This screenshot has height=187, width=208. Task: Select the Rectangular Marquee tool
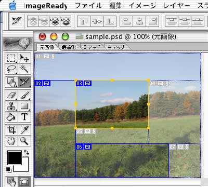tap(11, 58)
